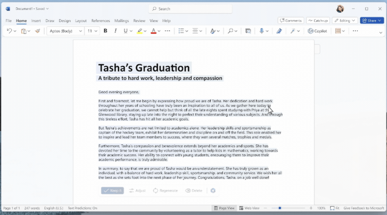Click the Undo arrow icon

point(9,31)
